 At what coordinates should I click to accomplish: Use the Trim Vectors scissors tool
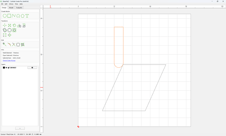click(x=13, y=45)
